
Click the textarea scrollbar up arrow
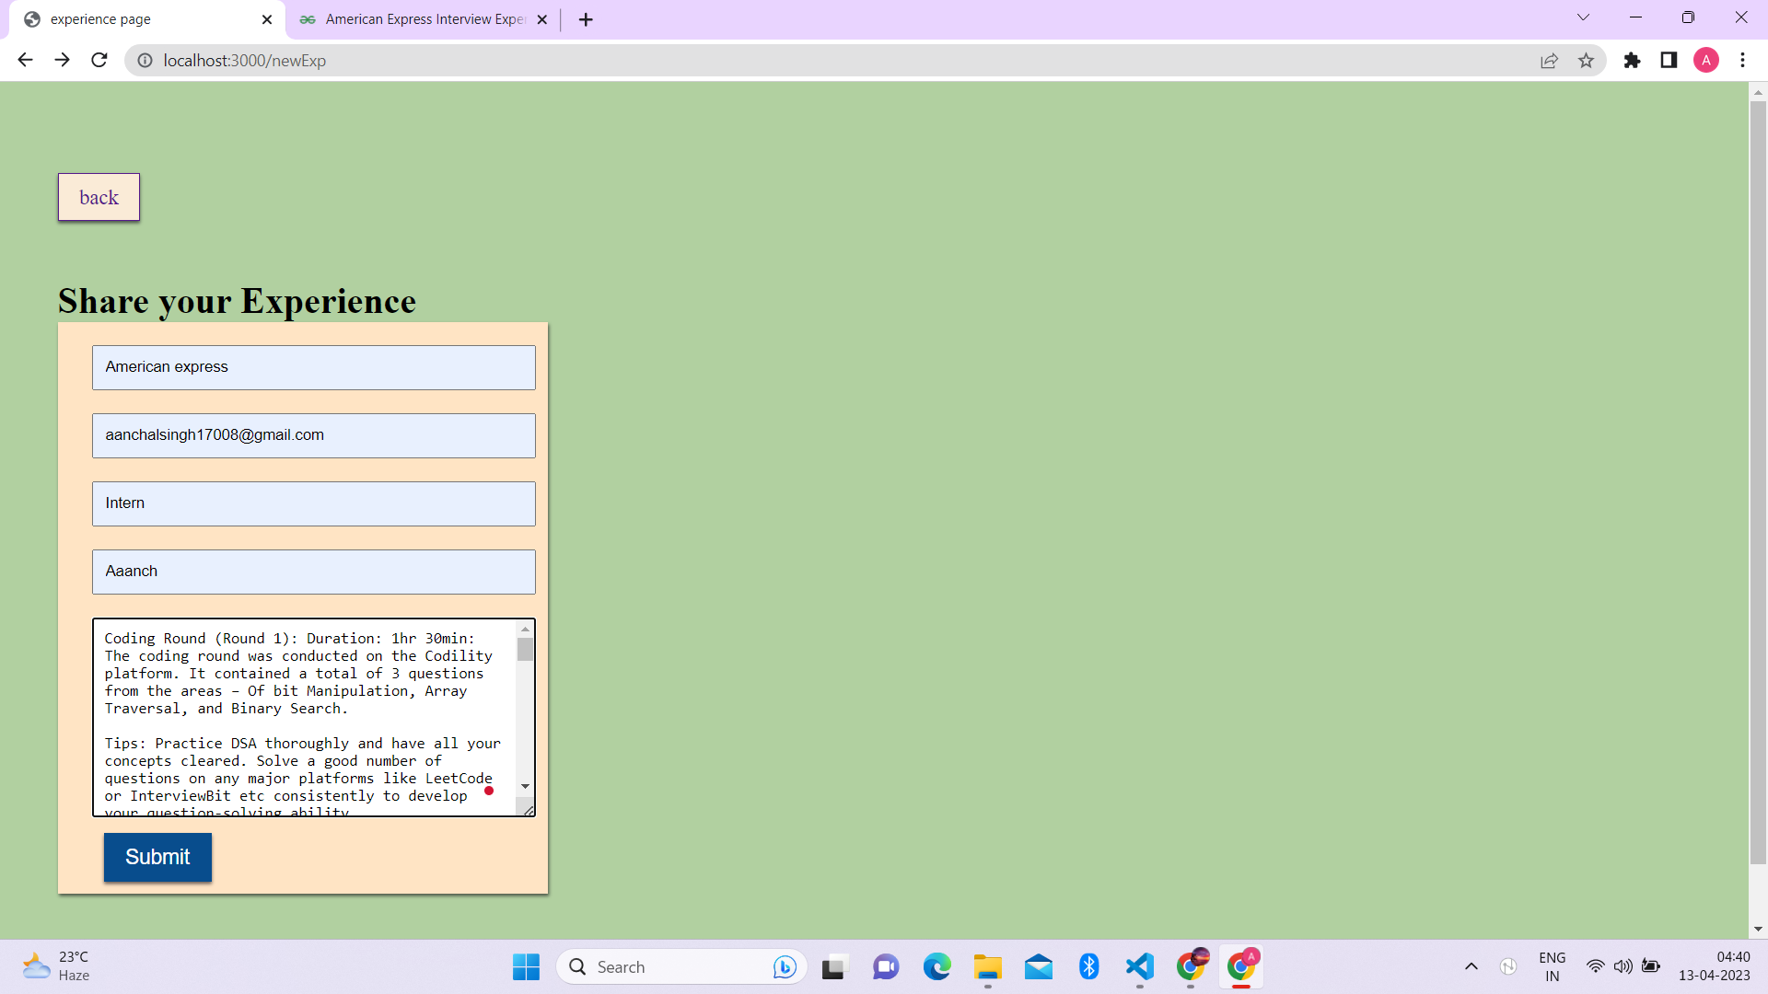(525, 630)
